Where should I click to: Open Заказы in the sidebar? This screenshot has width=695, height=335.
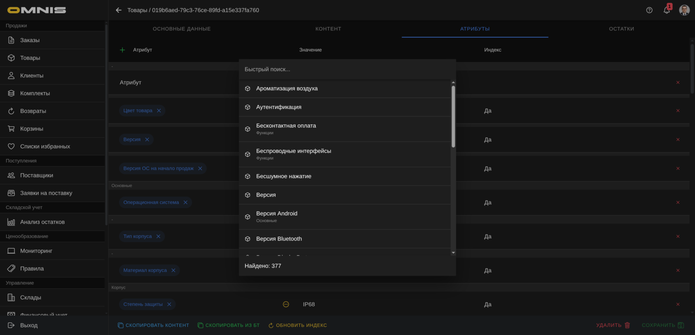30,40
